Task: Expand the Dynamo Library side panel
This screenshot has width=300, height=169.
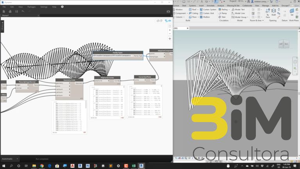Action: click(x=2, y=27)
